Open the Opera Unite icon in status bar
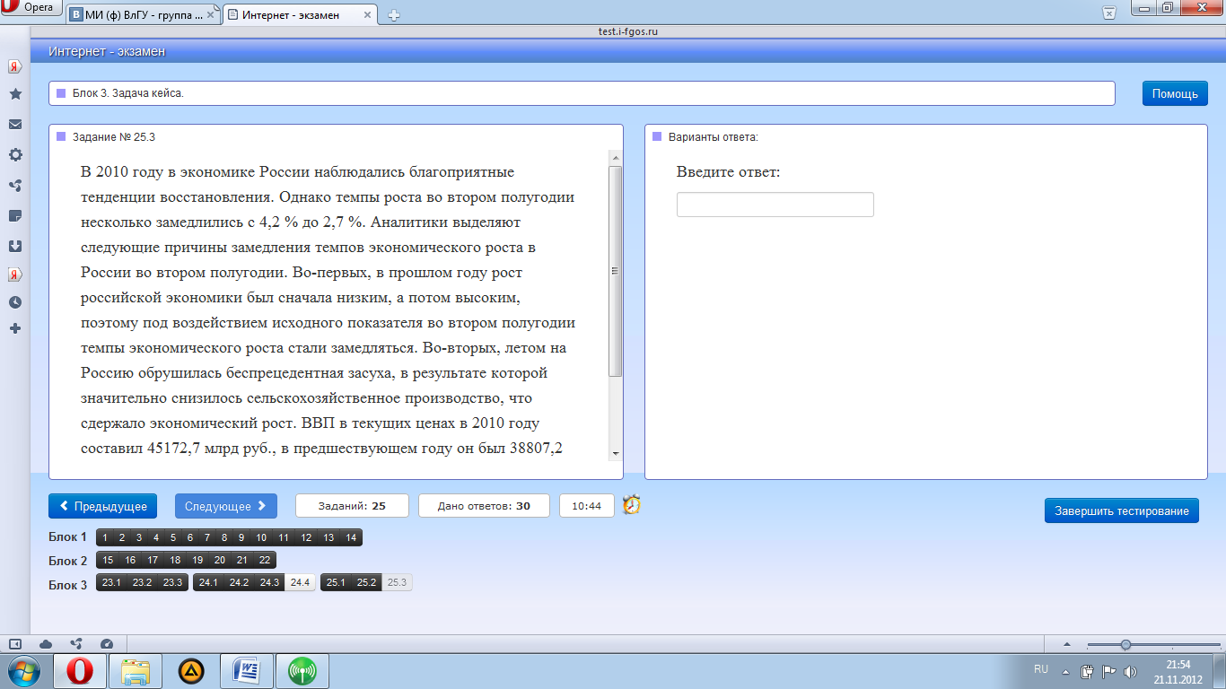Viewport: 1226px width, 689px height. point(76,644)
